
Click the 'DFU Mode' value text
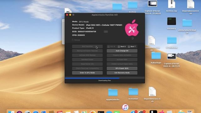point(84,22)
